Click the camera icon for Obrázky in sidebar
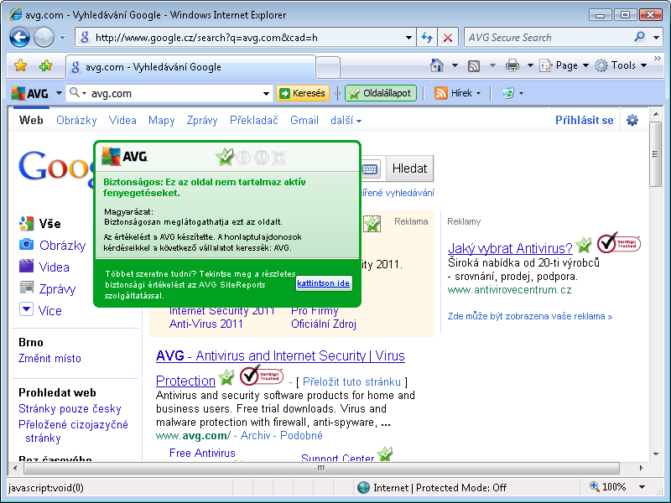The image size is (671, 503). tap(26, 244)
